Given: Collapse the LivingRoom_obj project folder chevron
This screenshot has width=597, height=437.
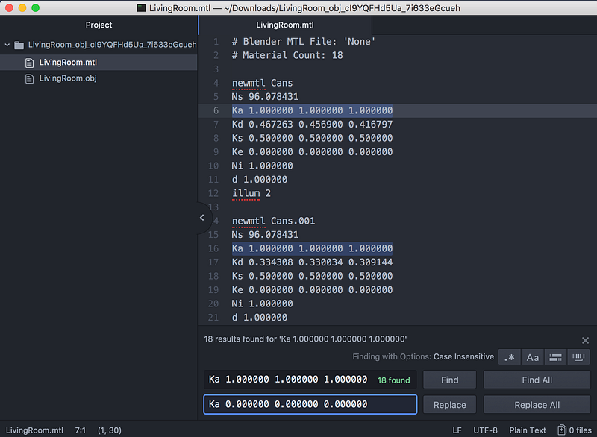Looking at the screenshot, I should click(7, 45).
